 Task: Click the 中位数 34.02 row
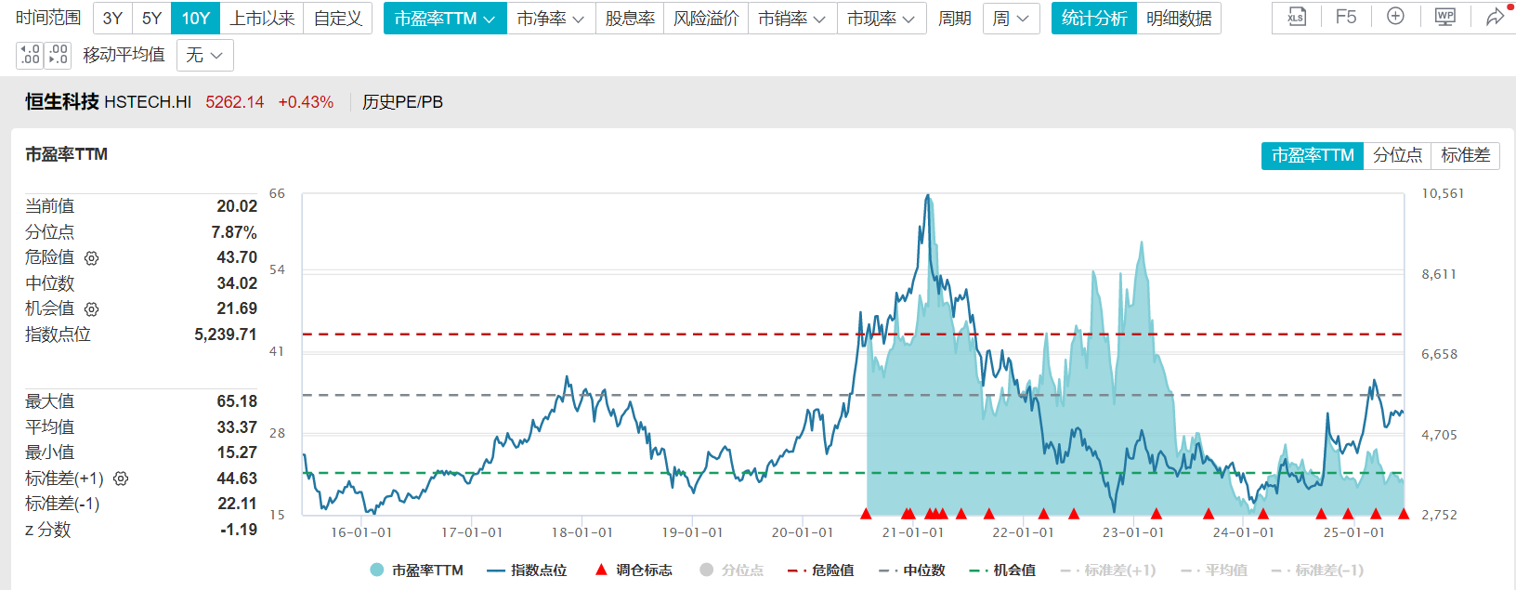tap(141, 283)
